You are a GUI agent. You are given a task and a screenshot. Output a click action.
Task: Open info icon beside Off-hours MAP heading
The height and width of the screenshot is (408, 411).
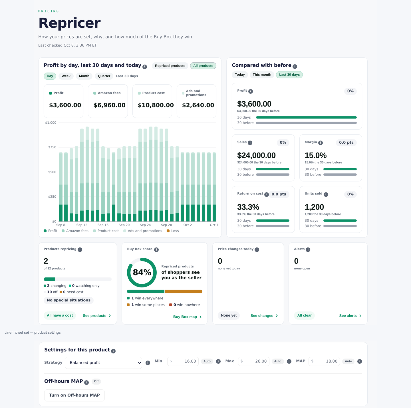(x=86, y=383)
